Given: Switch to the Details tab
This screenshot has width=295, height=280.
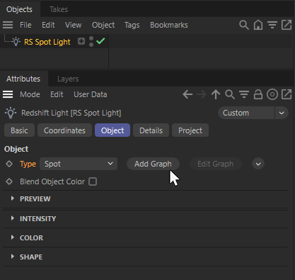Looking at the screenshot, I should pyautogui.click(x=151, y=130).
